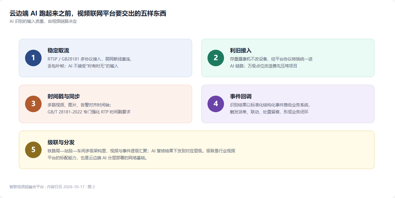Click line 多路视频、图片、告警对齐时间轴
The image size is (395, 198).
tap(80, 105)
